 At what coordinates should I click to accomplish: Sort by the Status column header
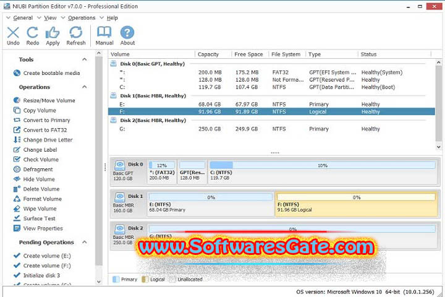pos(394,54)
